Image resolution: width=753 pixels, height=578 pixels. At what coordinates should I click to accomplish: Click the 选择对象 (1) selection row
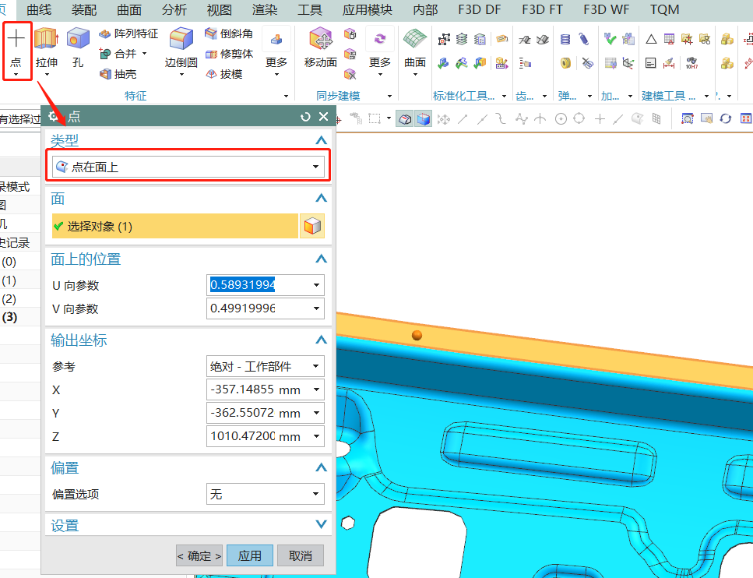tap(174, 226)
